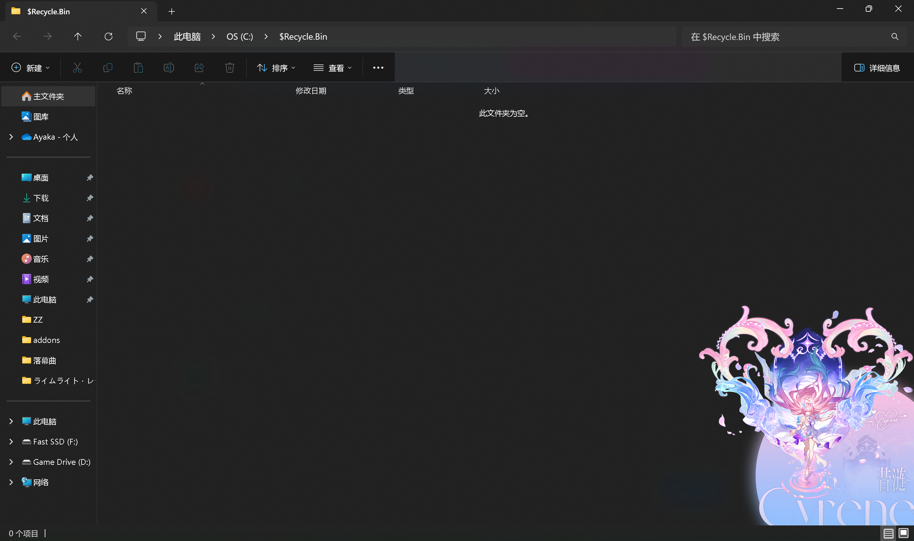Image resolution: width=914 pixels, height=541 pixels.
Task: Go up one folder level
Action: coord(77,37)
